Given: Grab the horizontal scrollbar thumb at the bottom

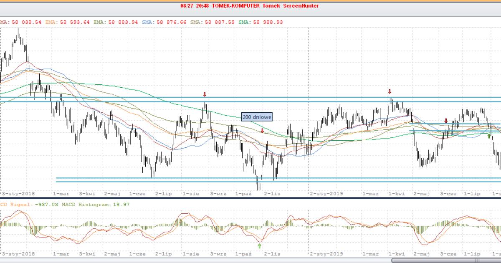Looking at the screenshot, I should tap(446, 260).
